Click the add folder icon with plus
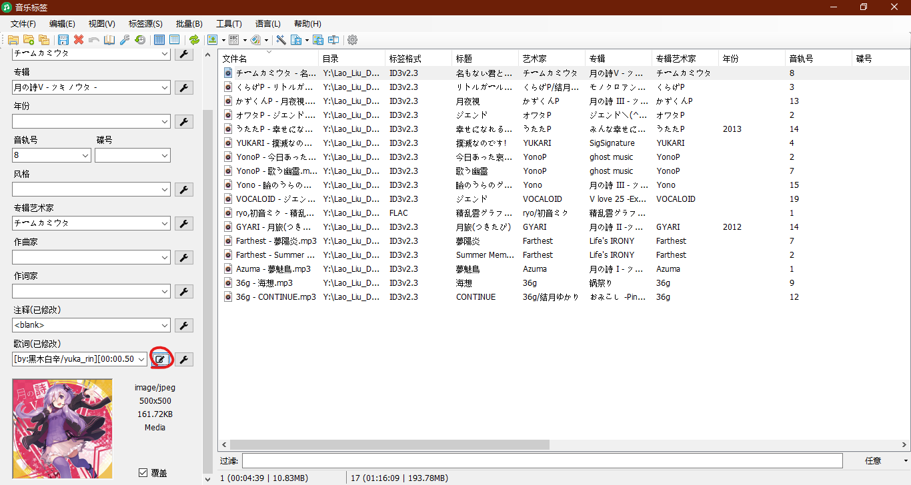The width and height of the screenshot is (911, 485). [29, 40]
